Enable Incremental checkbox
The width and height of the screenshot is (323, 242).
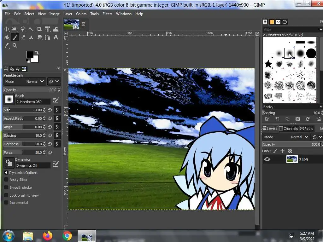(6, 203)
